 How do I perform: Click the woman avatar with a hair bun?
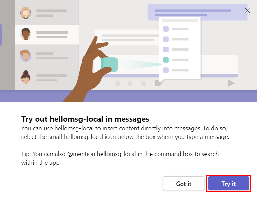(26, 77)
